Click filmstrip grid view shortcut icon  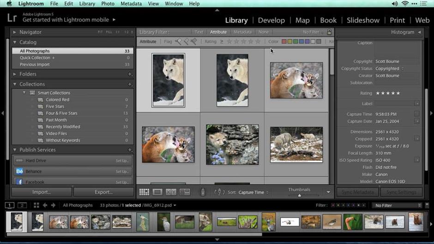point(36,205)
